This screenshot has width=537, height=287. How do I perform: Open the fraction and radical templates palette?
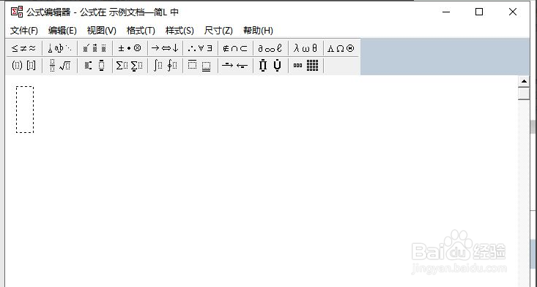[x=60, y=65]
